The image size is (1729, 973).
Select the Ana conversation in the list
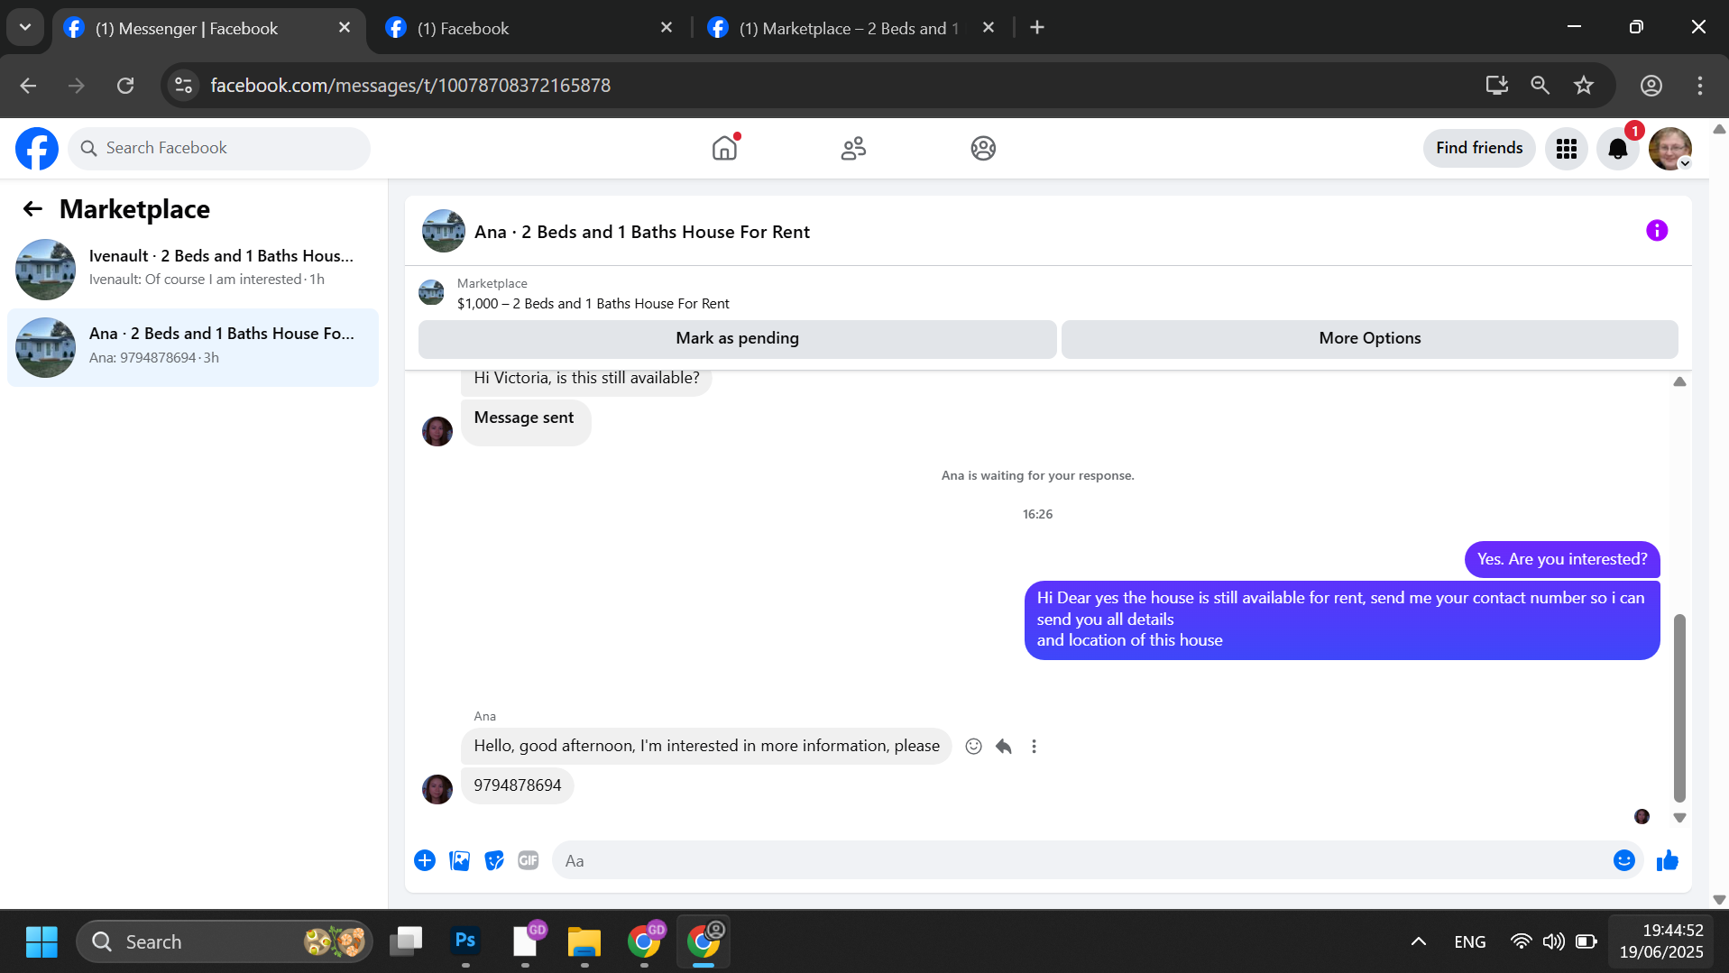coord(193,347)
